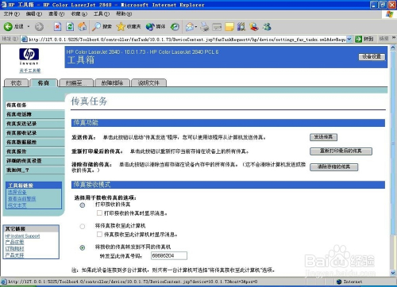This screenshot has width=397, height=287.
Task: Click the page vertical scrollbar down arrow
Action: click(x=392, y=273)
